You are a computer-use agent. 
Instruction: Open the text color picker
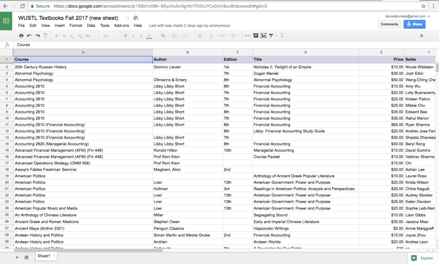(x=149, y=35)
